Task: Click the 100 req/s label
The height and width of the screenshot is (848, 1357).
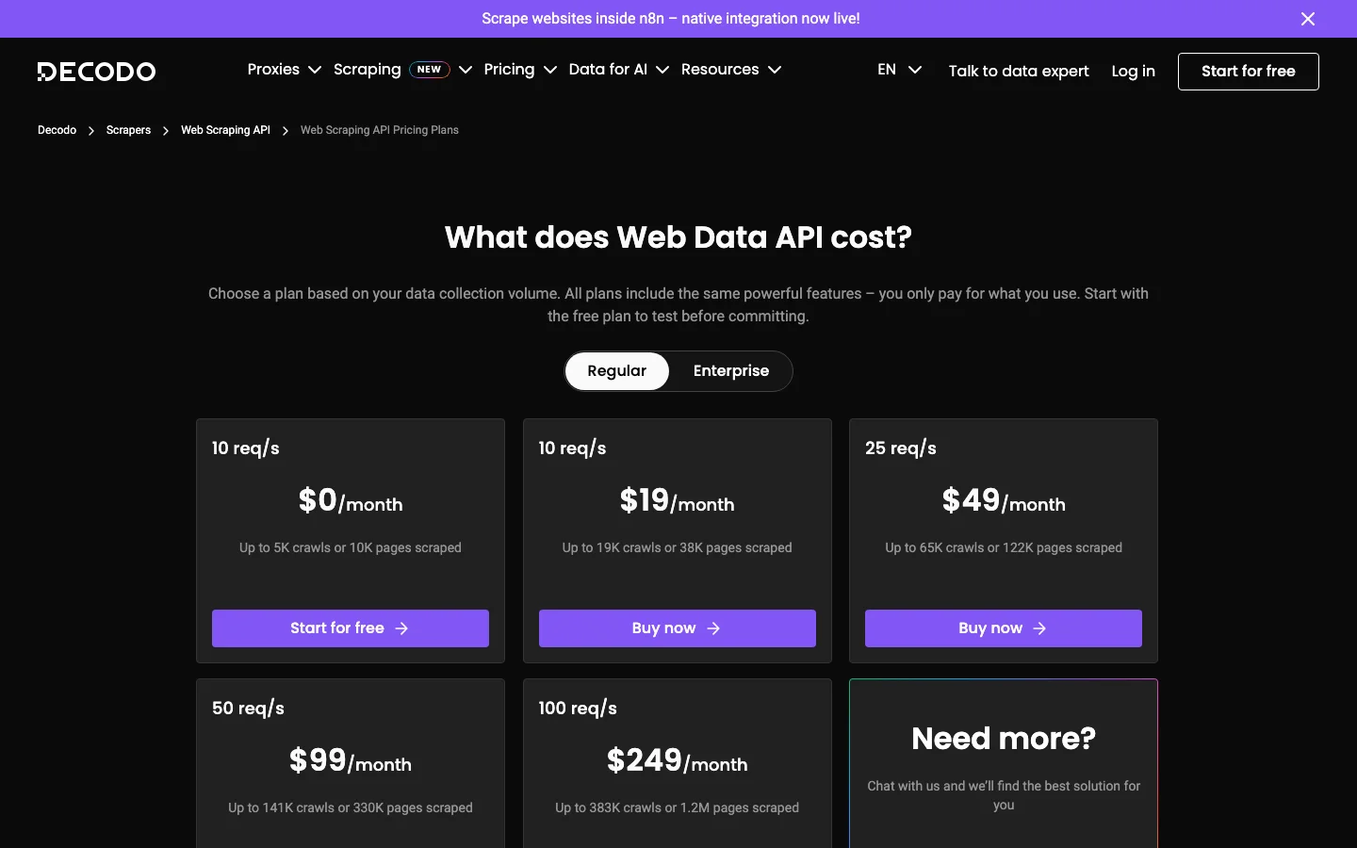Action: pos(578,709)
